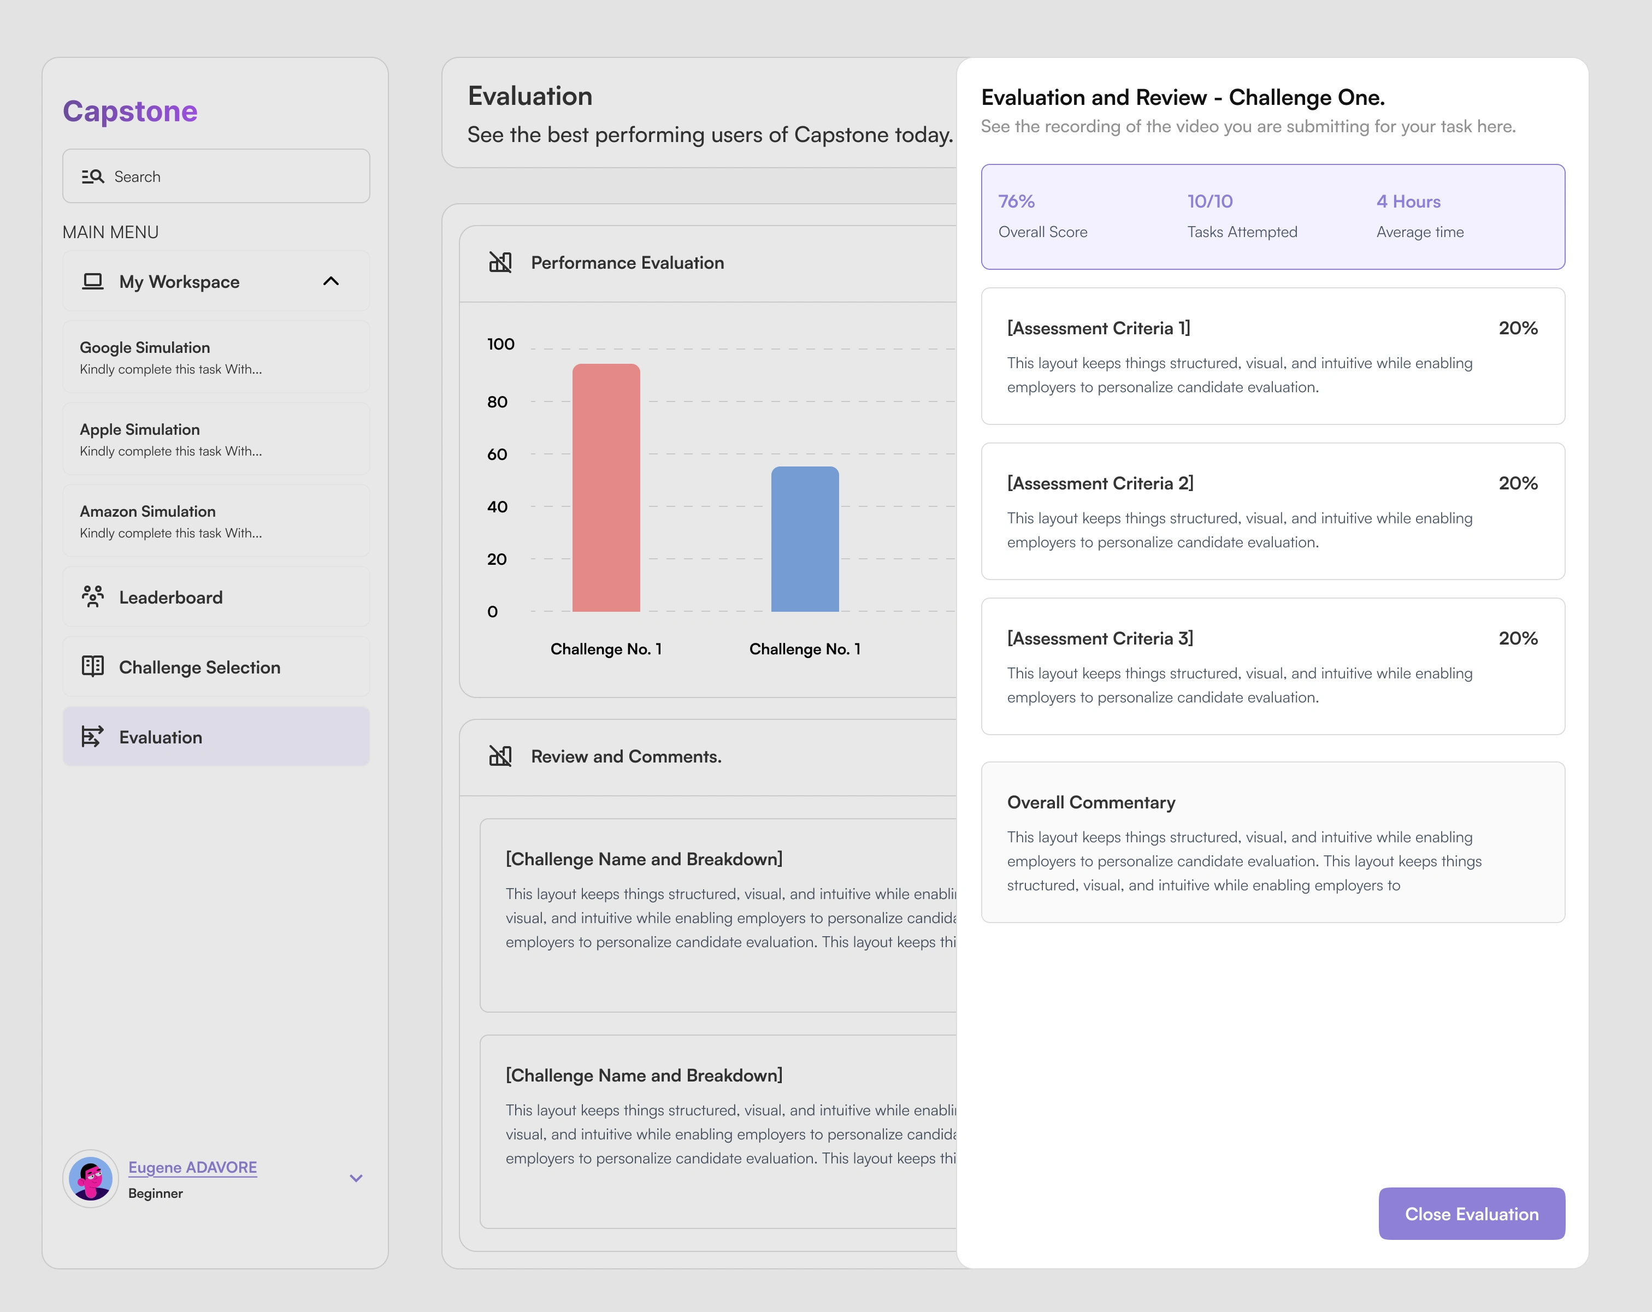1652x1312 pixels.
Task: Click the Leaderboard people icon
Action: [93, 596]
